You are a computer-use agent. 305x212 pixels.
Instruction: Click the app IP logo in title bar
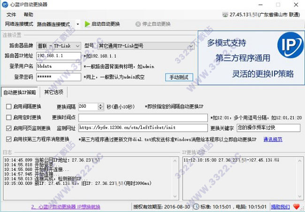click(x=5, y=5)
